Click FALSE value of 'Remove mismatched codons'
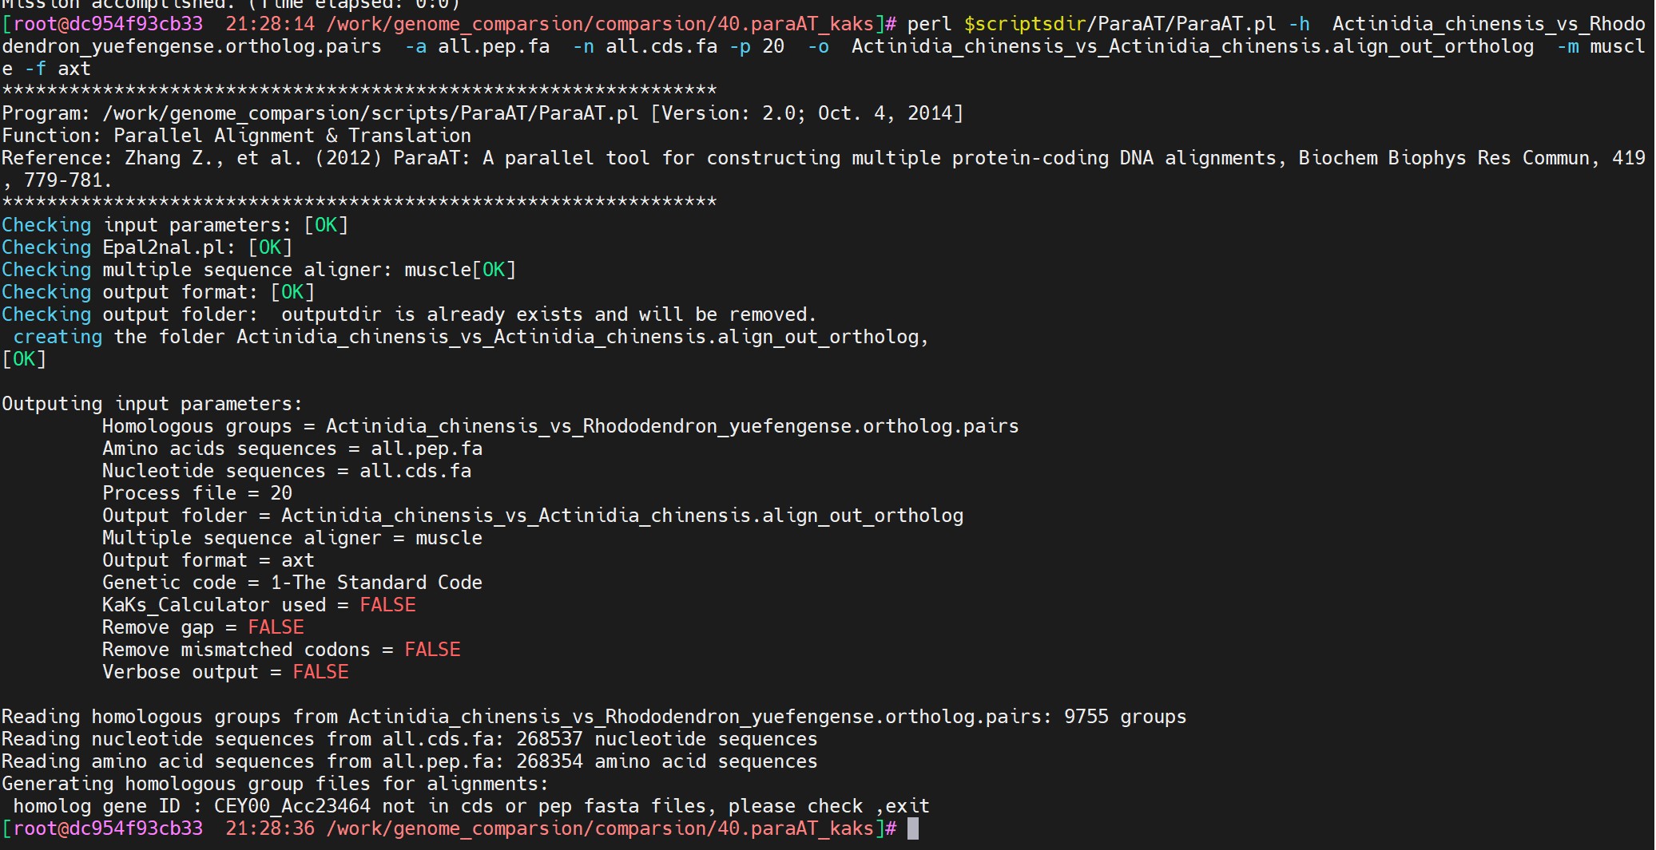The image size is (1656, 850). tap(432, 650)
